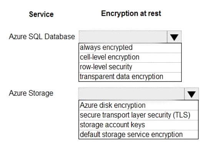
Task: Set SQL Database encryption to transparent data encryption
Action: pos(130,77)
